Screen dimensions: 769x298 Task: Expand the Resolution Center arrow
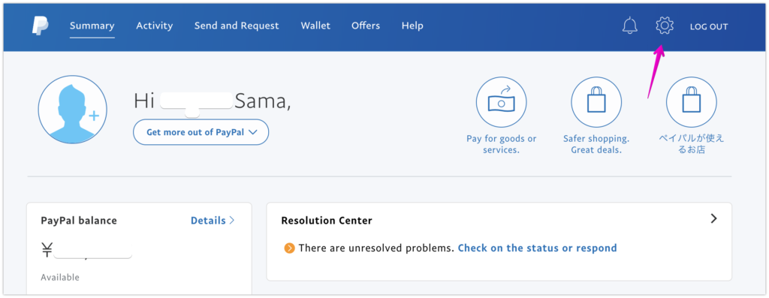pyautogui.click(x=713, y=218)
